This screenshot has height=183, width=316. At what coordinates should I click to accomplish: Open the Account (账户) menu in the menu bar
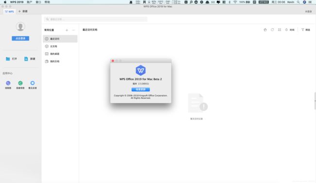pos(30,2)
